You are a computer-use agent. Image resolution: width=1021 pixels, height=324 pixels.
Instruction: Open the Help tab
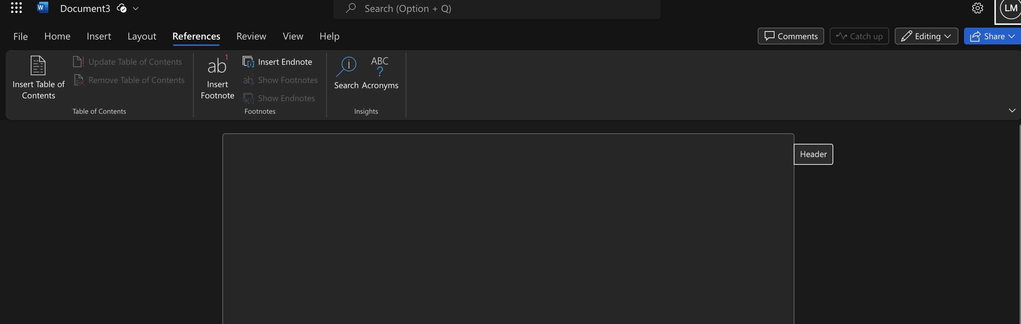coord(329,36)
